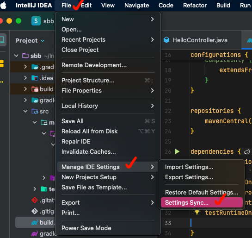This screenshot has width=252, height=238.
Task: Open the Edit menu
Action: tap(86, 5)
